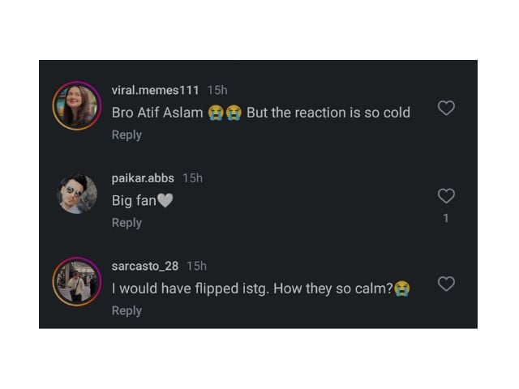Click the "Big fan" comment text
519x389 pixels.
tap(134, 201)
